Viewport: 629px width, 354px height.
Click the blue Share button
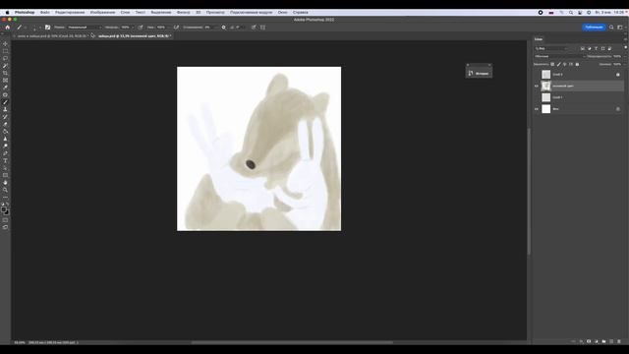(594, 28)
